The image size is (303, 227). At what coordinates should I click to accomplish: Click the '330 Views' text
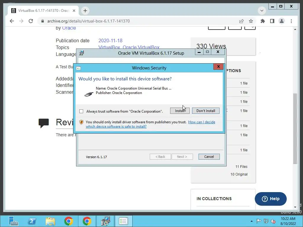pos(211,46)
